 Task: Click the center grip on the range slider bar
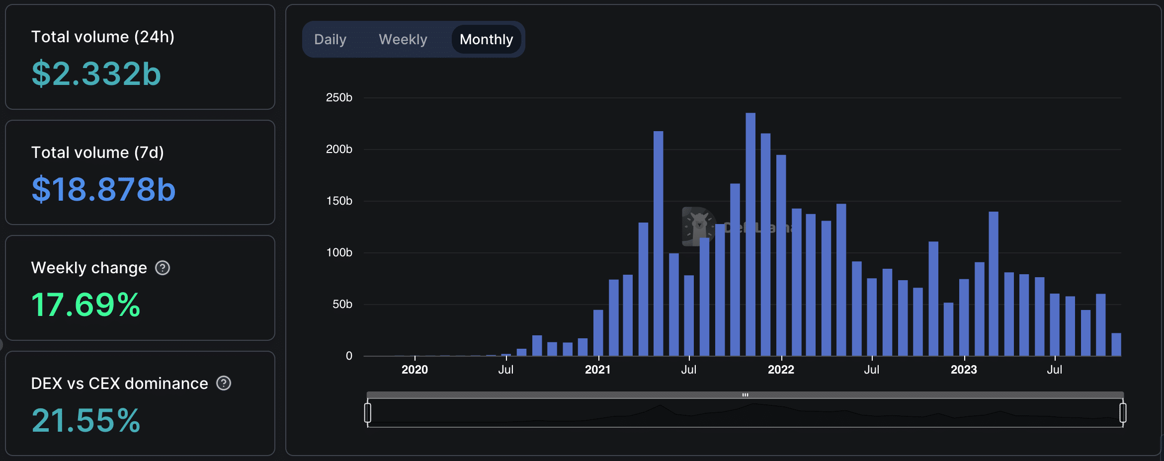point(745,395)
